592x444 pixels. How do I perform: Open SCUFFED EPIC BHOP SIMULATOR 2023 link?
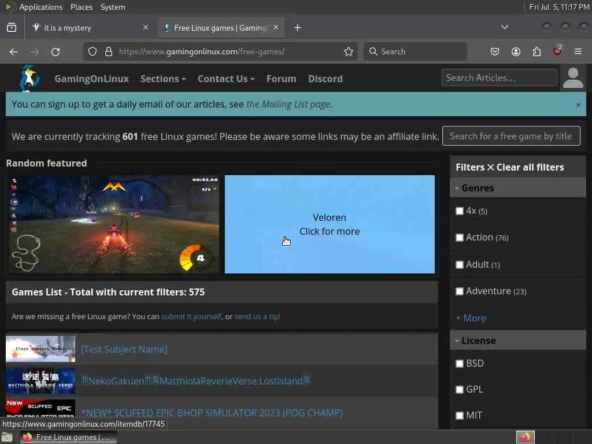pyautogui.click(x=212, y=413)
